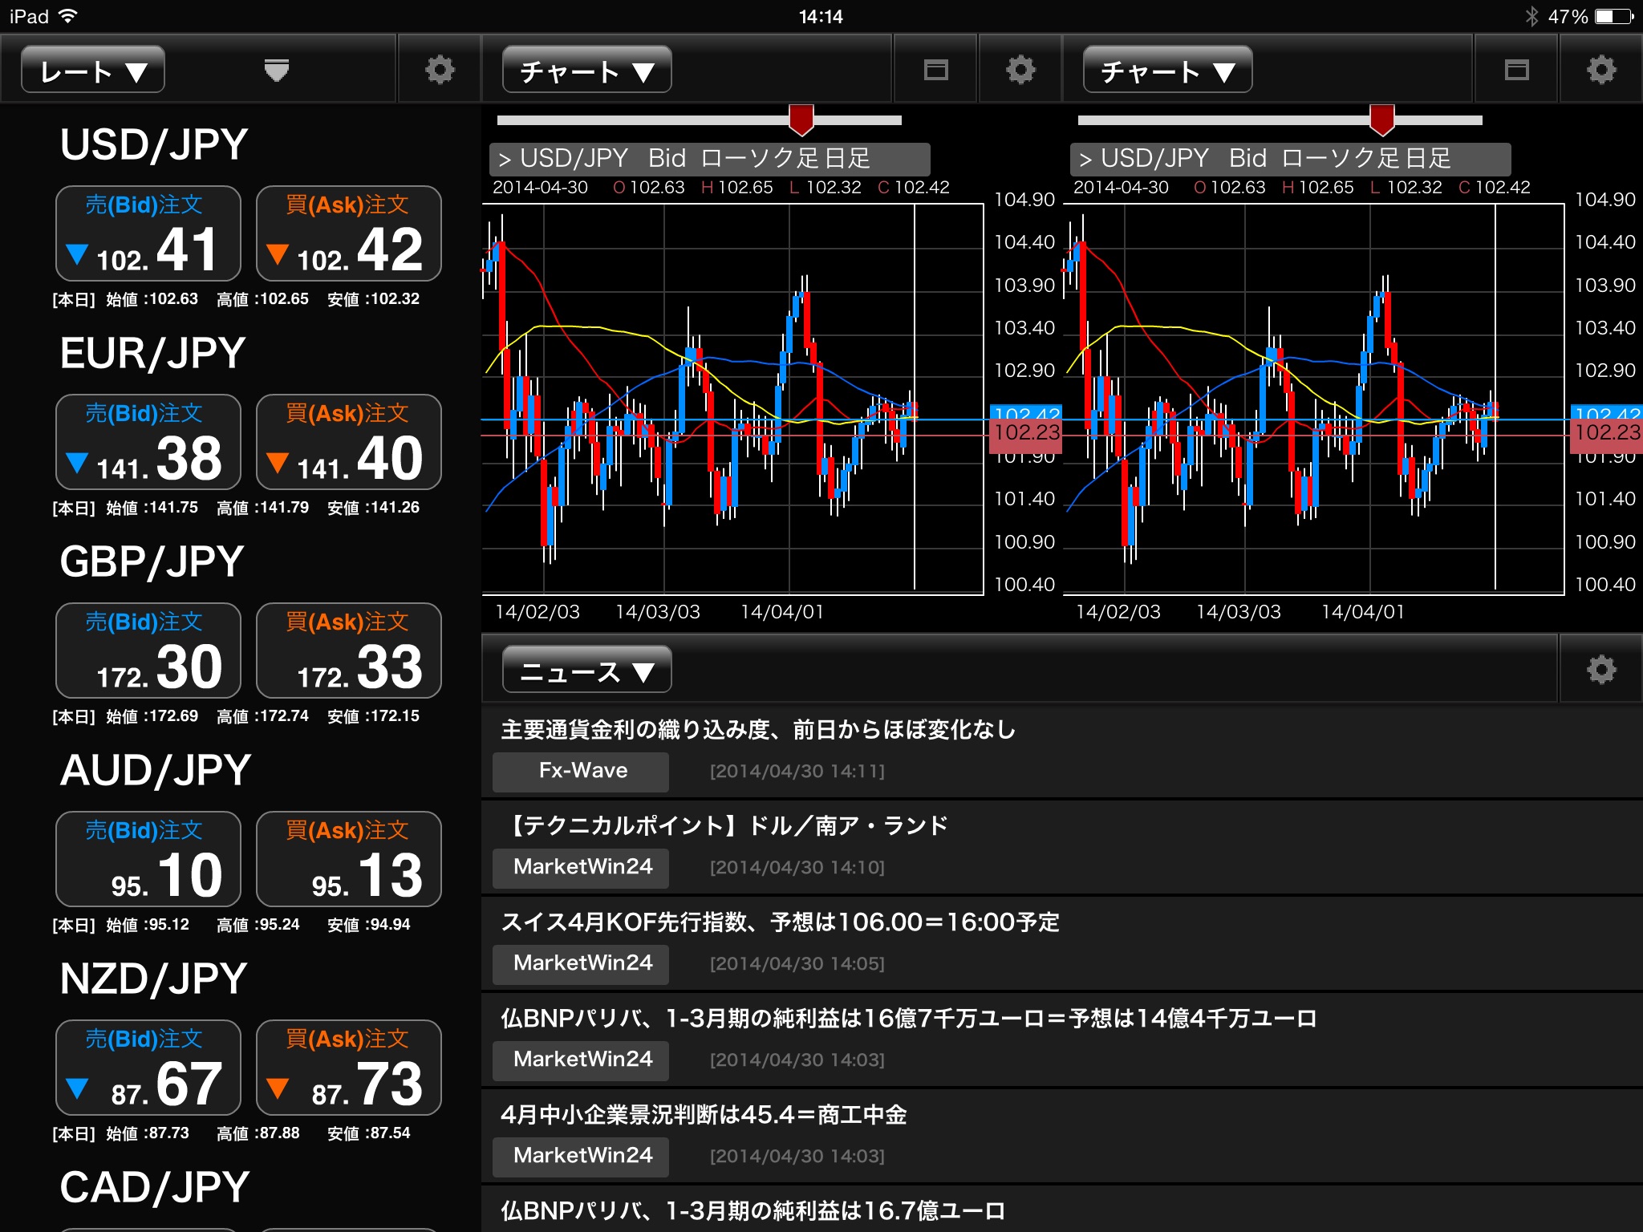Place GBP/JPY sell order at 172.30
The height and width of the screenshot is (1232, 1643).
[x=148, y=650]
